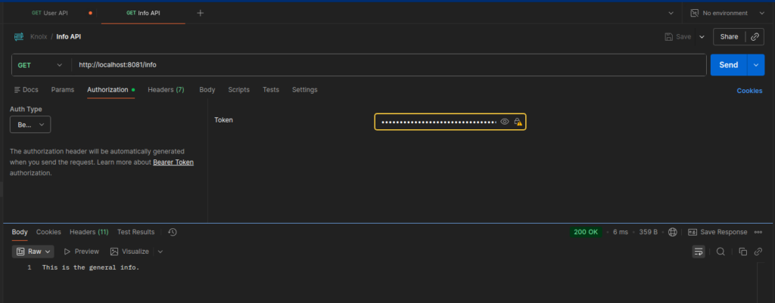
Task: Open the No environment selector
Action: pos(727,14)
